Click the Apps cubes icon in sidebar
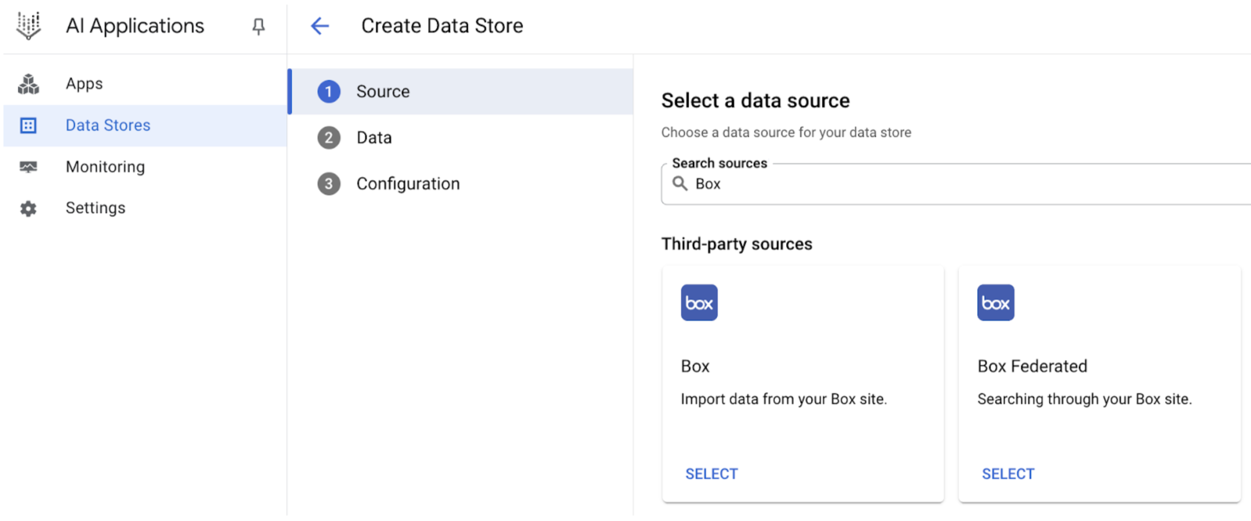 point(28,83)
